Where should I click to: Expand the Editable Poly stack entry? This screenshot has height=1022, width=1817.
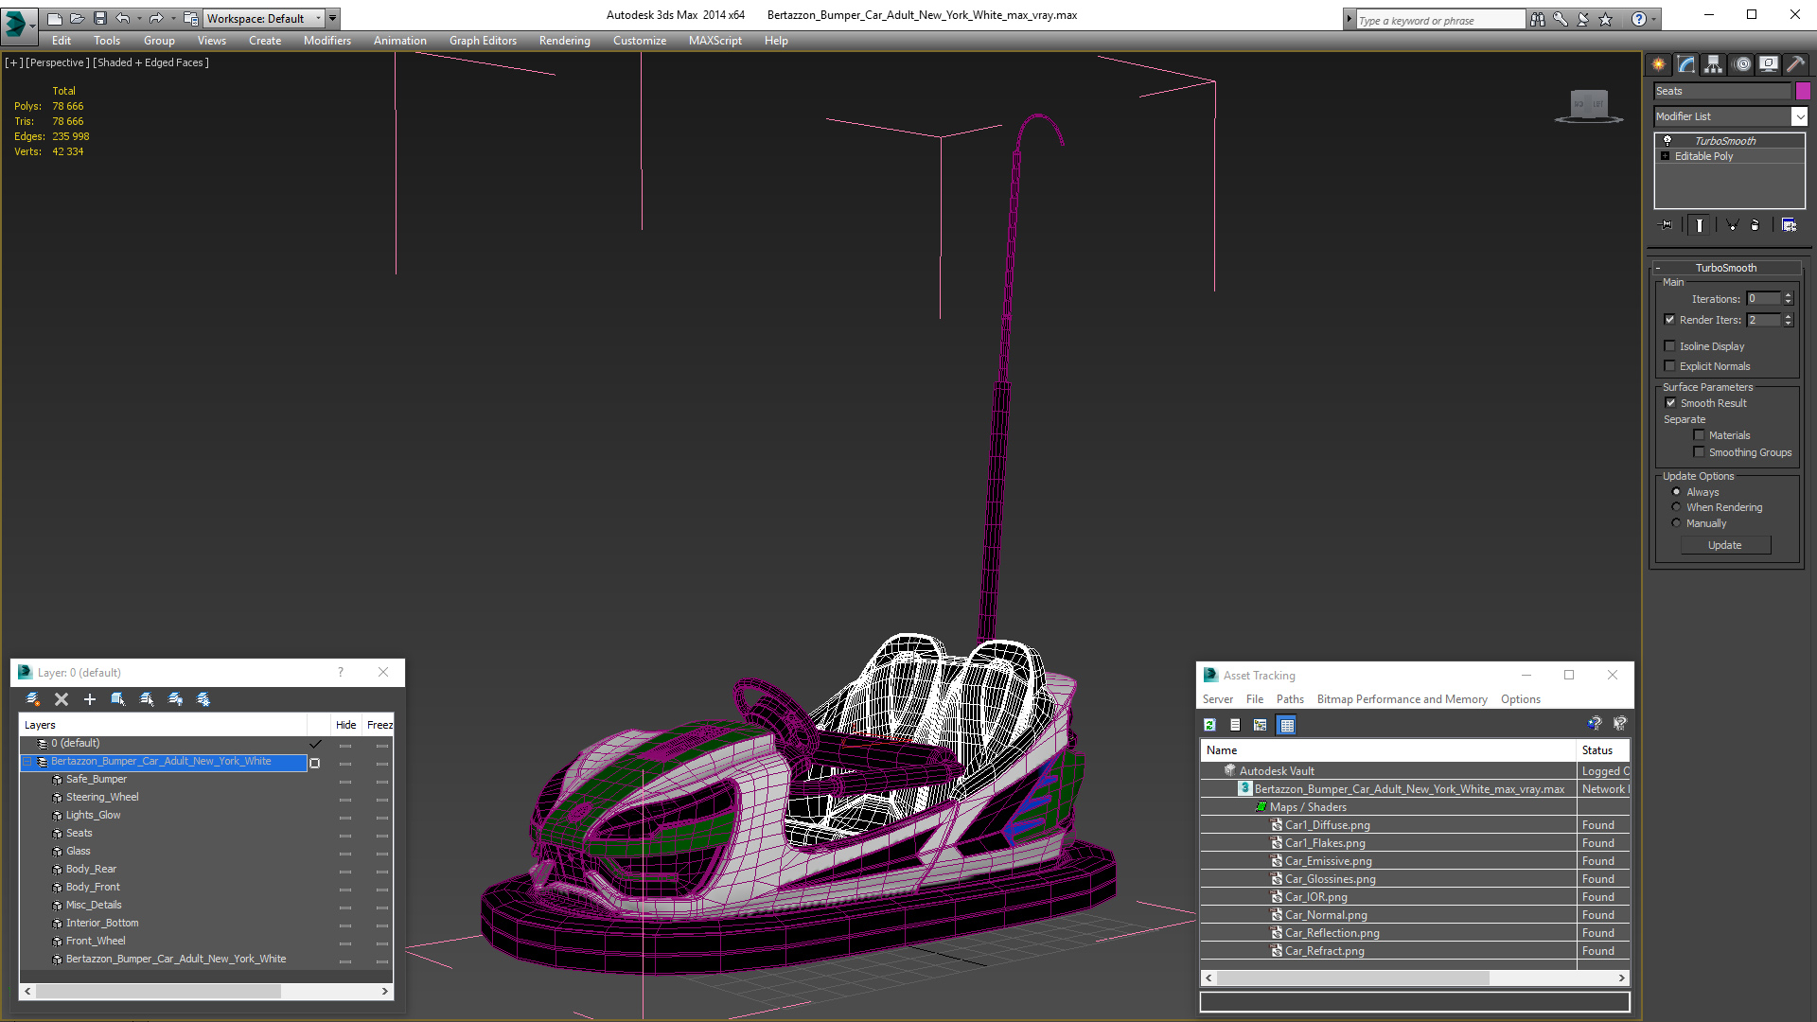pyautogui.click(x=1666, y=156)
